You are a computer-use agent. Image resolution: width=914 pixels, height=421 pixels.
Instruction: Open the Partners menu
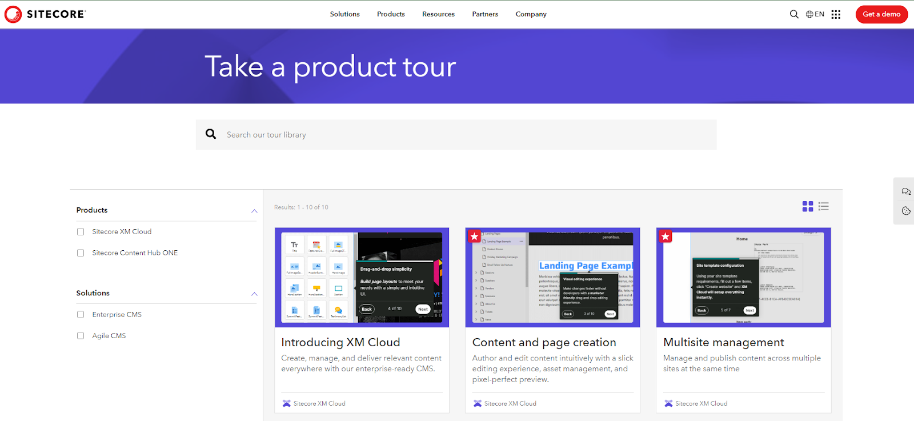pyautogui.click(x=485, y=14)
